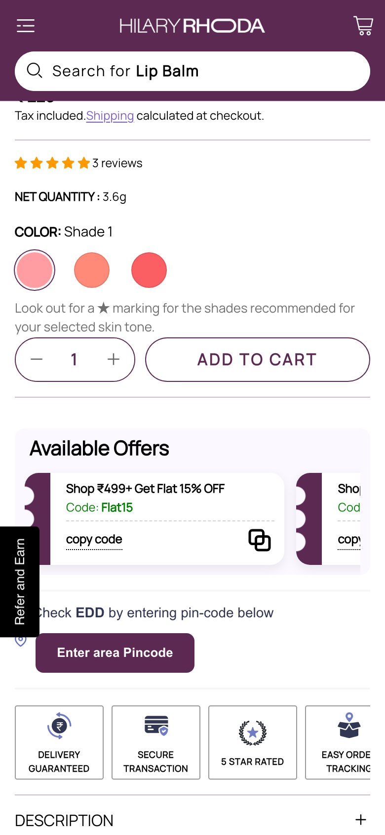Viewport: 385px width, 835px height.
Task: Select the coral orange shade swatch
Action: coord(92,270)
